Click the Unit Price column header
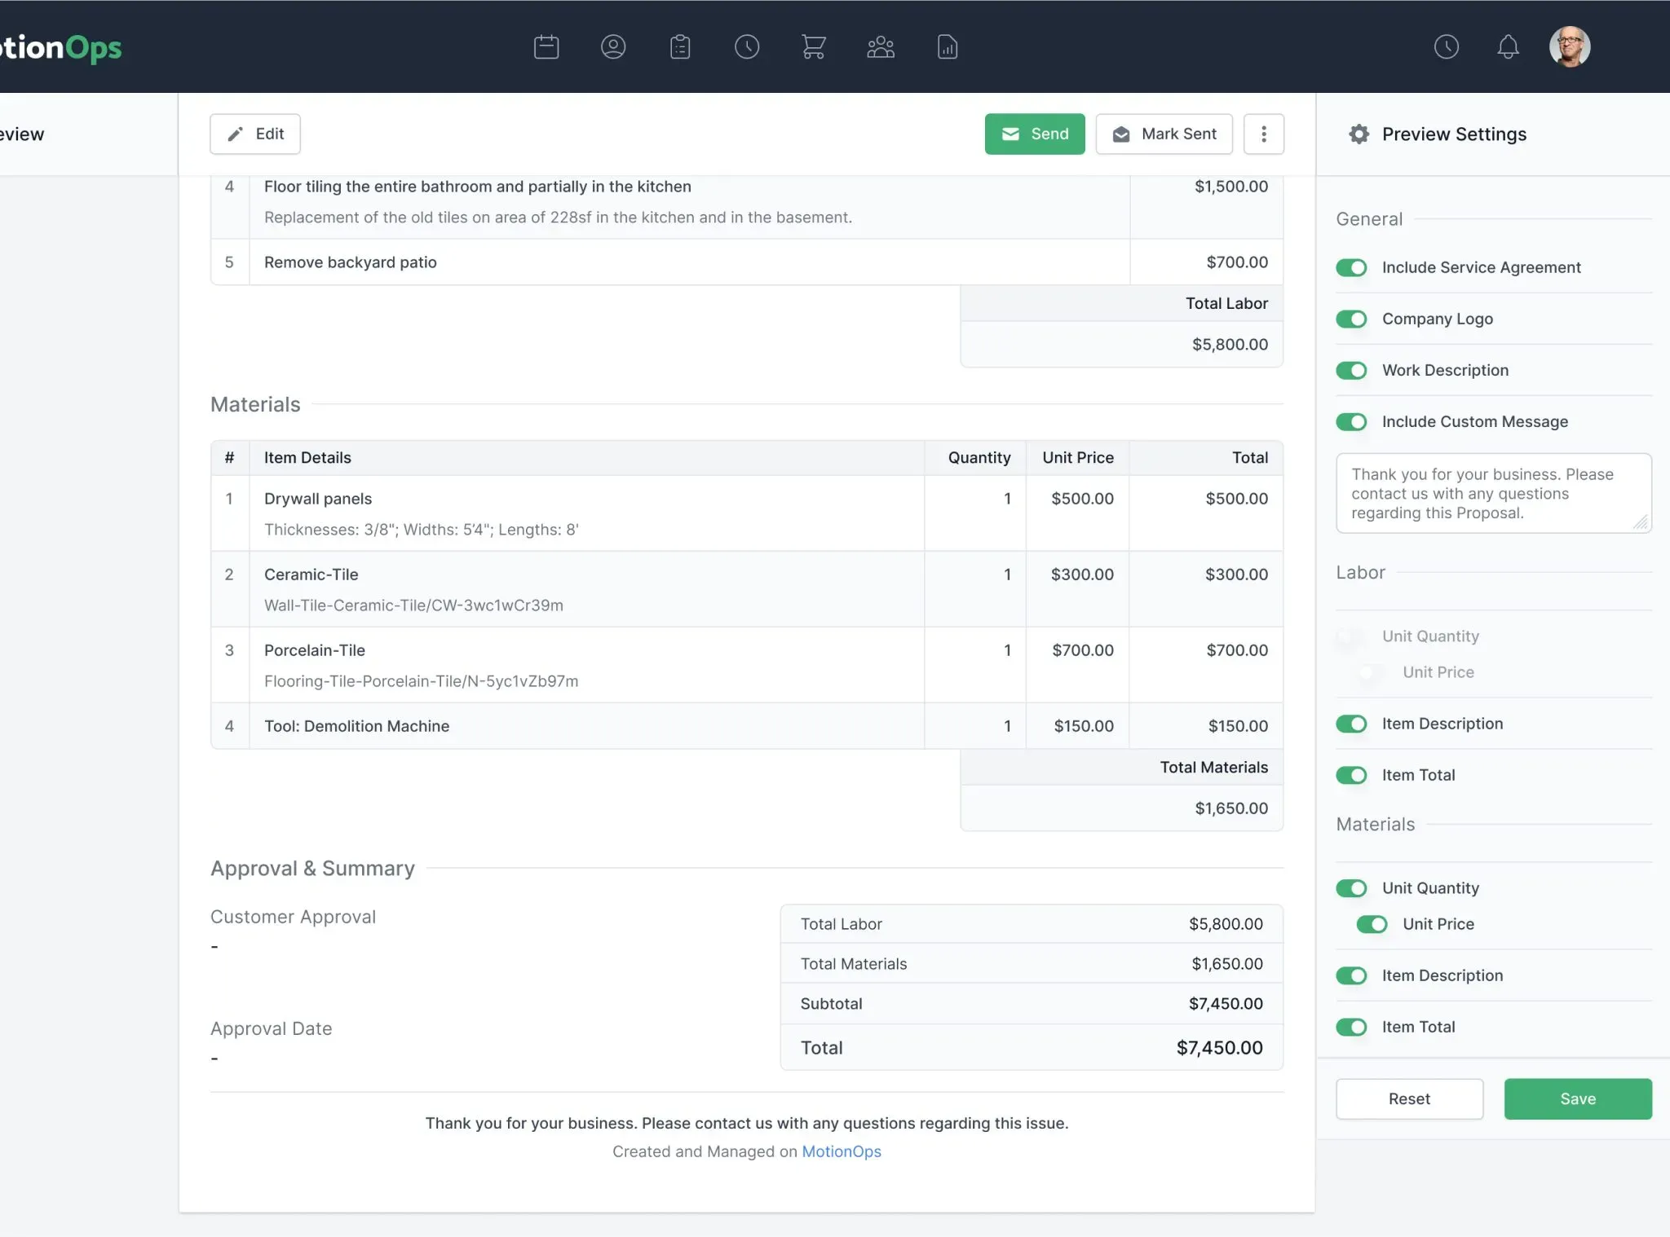This screenshot has height=1237, width=1670. click(1078, 458)
